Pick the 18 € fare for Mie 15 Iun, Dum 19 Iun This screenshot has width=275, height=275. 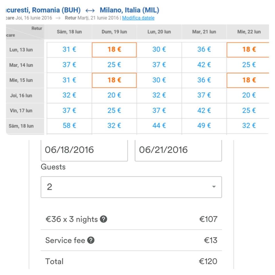(114, 80)
